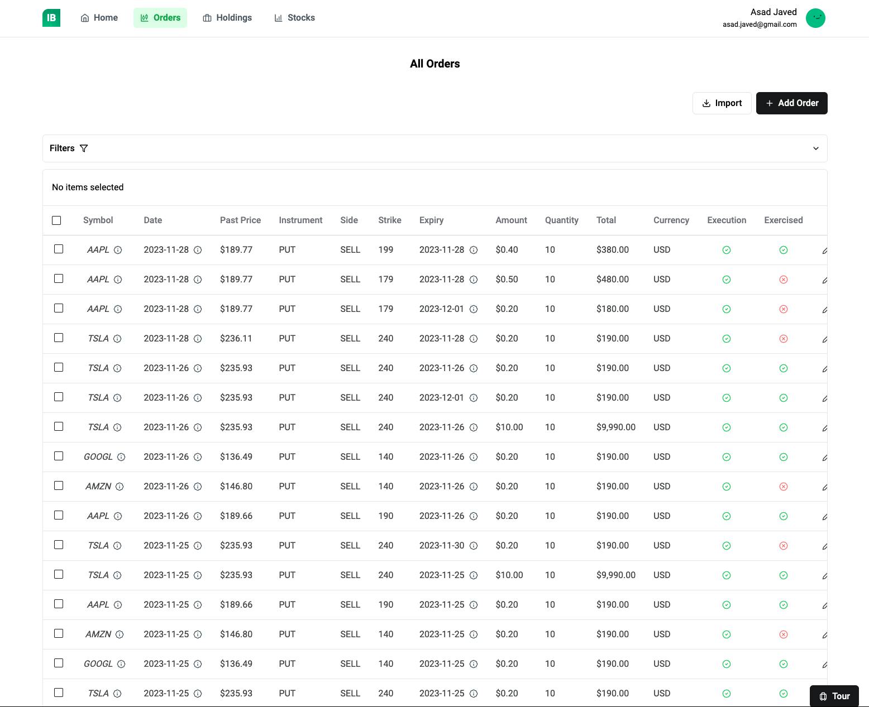
Task: Go to the Holdings tab
Action: tap(227, 18)
